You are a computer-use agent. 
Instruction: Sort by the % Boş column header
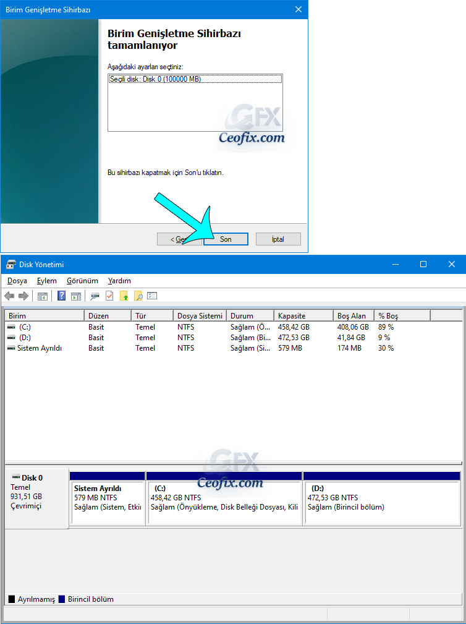pos(402,316)
